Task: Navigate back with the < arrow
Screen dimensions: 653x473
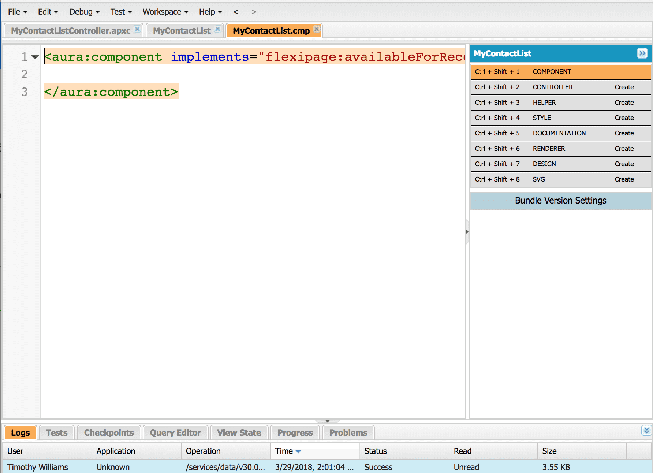Action: [x=236, y=12]
